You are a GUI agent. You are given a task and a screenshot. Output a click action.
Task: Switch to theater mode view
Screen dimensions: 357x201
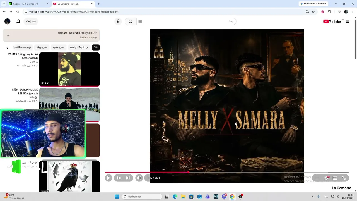click(x=335, y=178)
